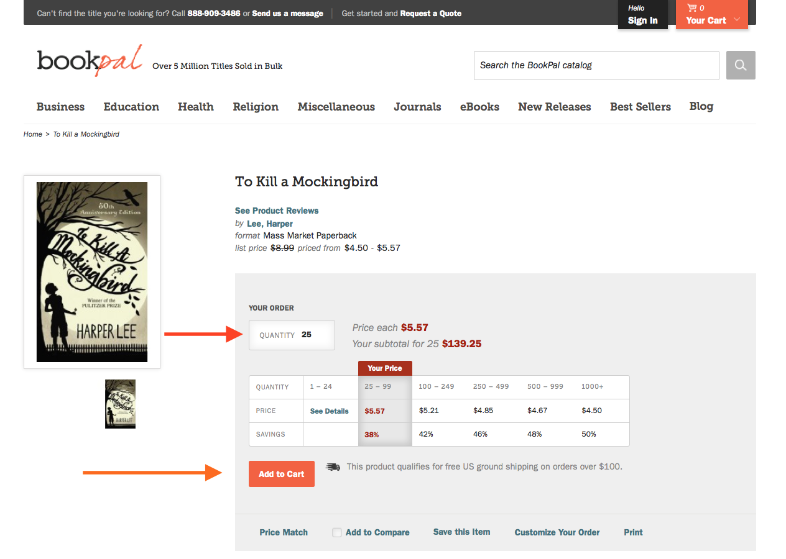Click the To Kill a Mockingbird title heading
The width and height of the screenshot is (786, 559).
coord(307,181)
